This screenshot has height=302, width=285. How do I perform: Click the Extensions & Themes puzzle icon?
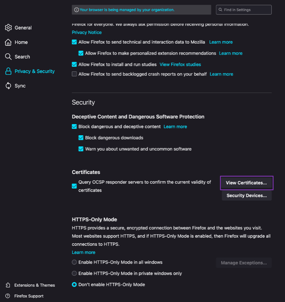click(x=8, y=285)
